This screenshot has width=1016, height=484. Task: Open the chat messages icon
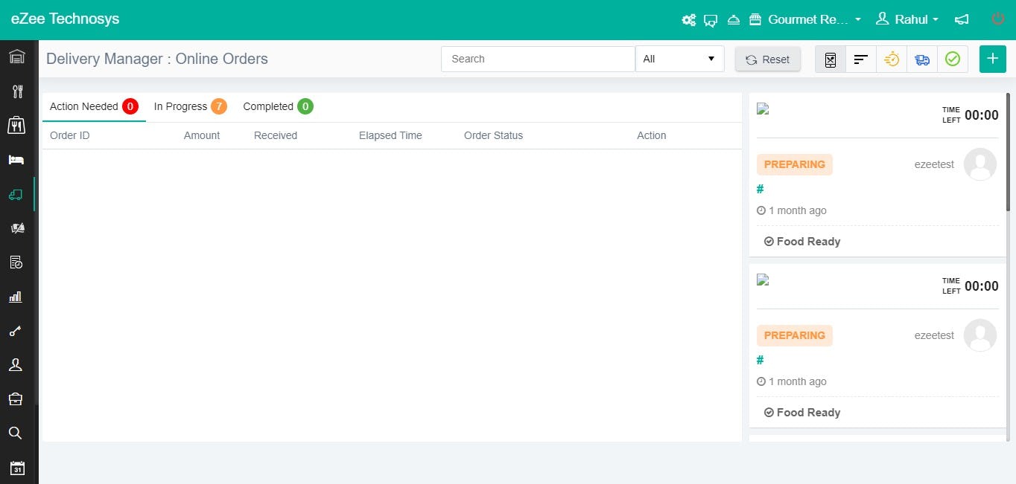pos(711,21)
